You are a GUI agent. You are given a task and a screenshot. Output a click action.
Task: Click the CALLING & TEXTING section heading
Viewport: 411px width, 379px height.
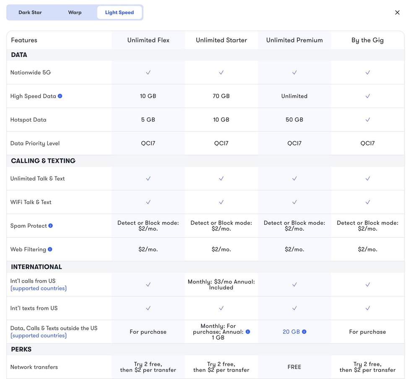[x=43, y=161]
